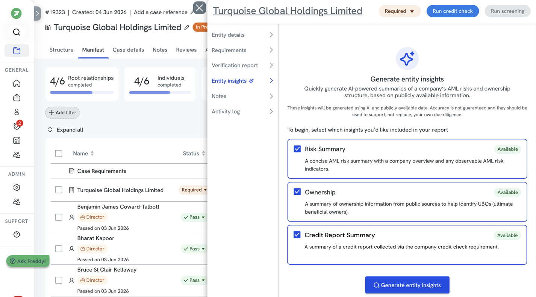Uncheck the Ownership insight checkbox
Image resolution: width=536 pixels, height=297 pixels.
point(297,191)
